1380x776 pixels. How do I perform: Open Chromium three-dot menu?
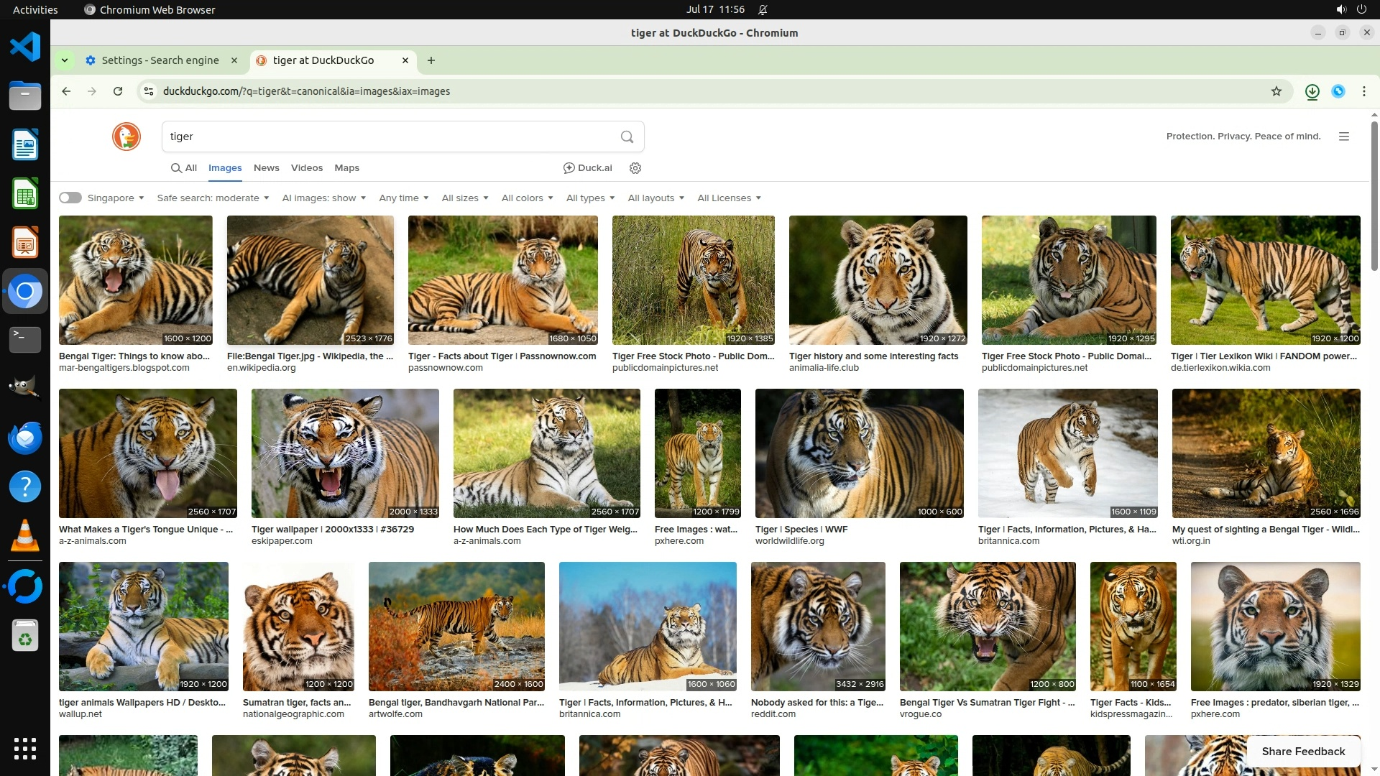tap(1364, 91)
